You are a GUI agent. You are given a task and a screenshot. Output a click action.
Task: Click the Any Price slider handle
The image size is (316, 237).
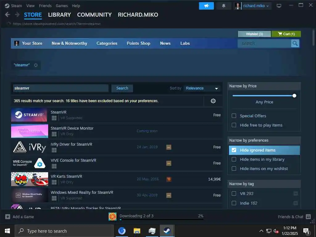point(294,96)
